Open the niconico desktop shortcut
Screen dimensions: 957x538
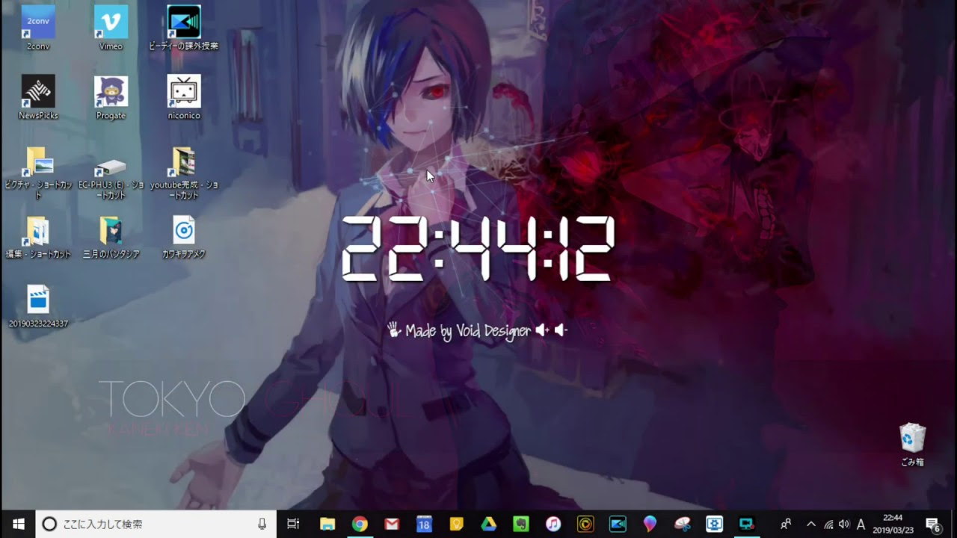(184, 97)
